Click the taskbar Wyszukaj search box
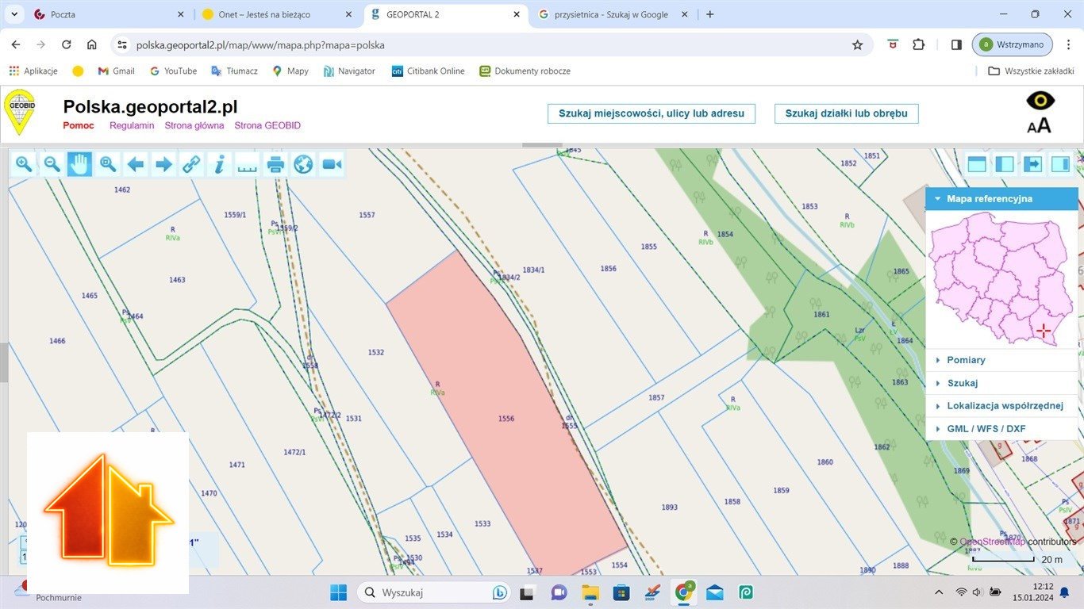 434,592
